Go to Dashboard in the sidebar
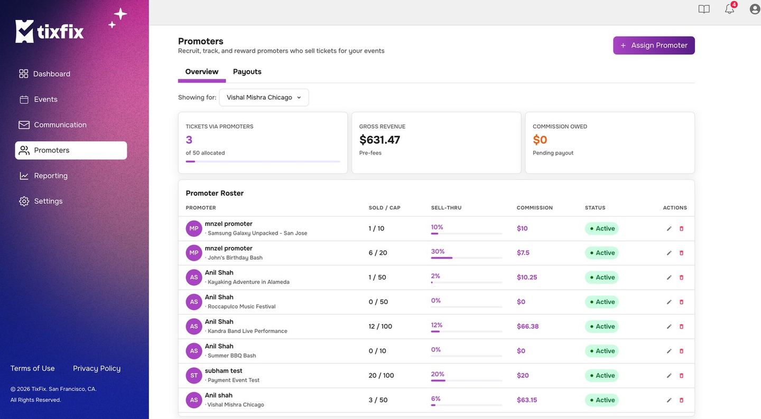The image size is (761, 419). pyautogui.click(x=71, y=74)
